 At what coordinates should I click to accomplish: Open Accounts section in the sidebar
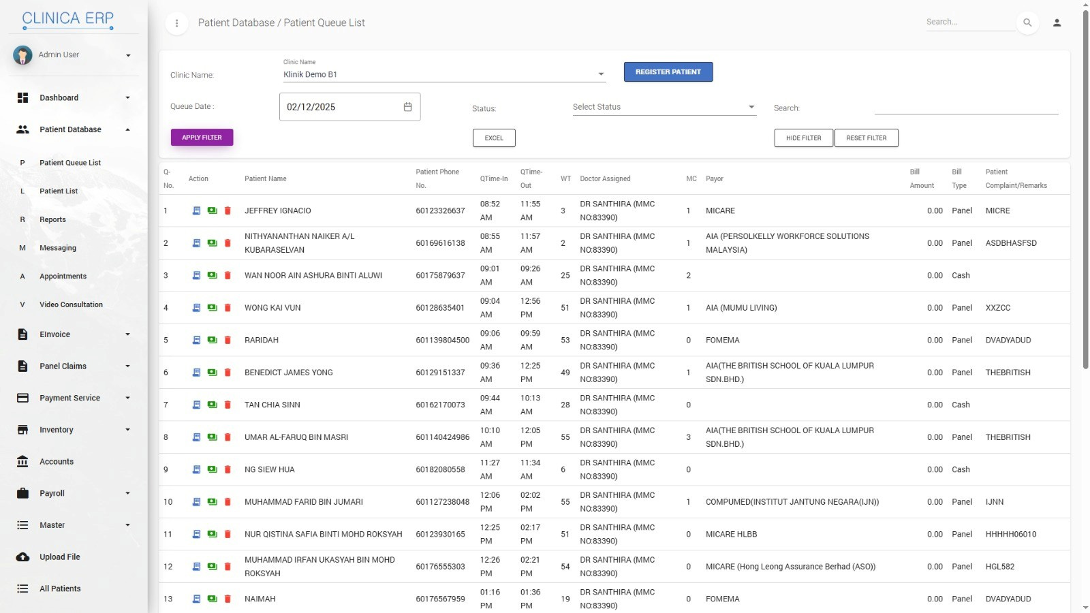point(57,462)
